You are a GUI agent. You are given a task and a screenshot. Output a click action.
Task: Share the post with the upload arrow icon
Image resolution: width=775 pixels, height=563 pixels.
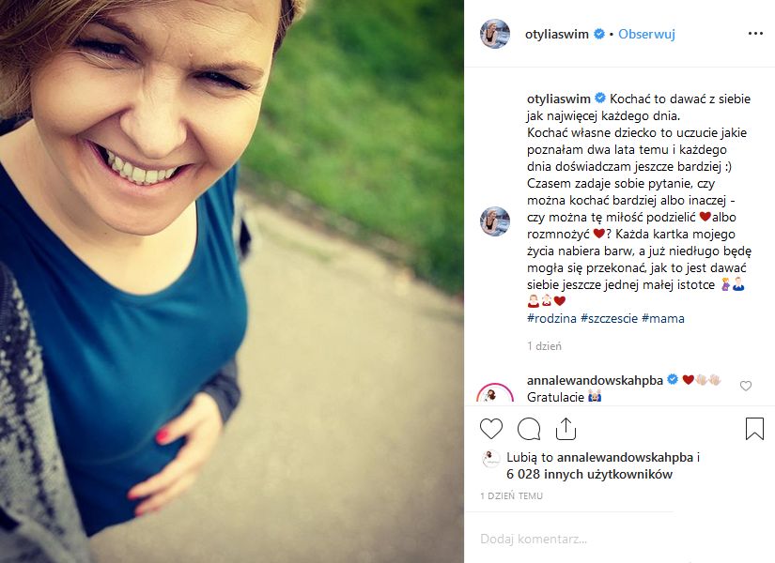(x=566, y=428)
